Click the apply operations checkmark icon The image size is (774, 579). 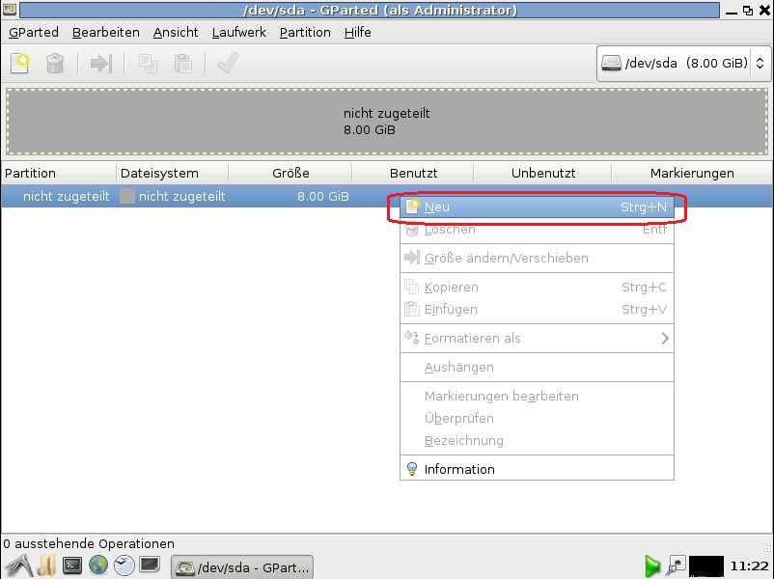click(228, 64)
